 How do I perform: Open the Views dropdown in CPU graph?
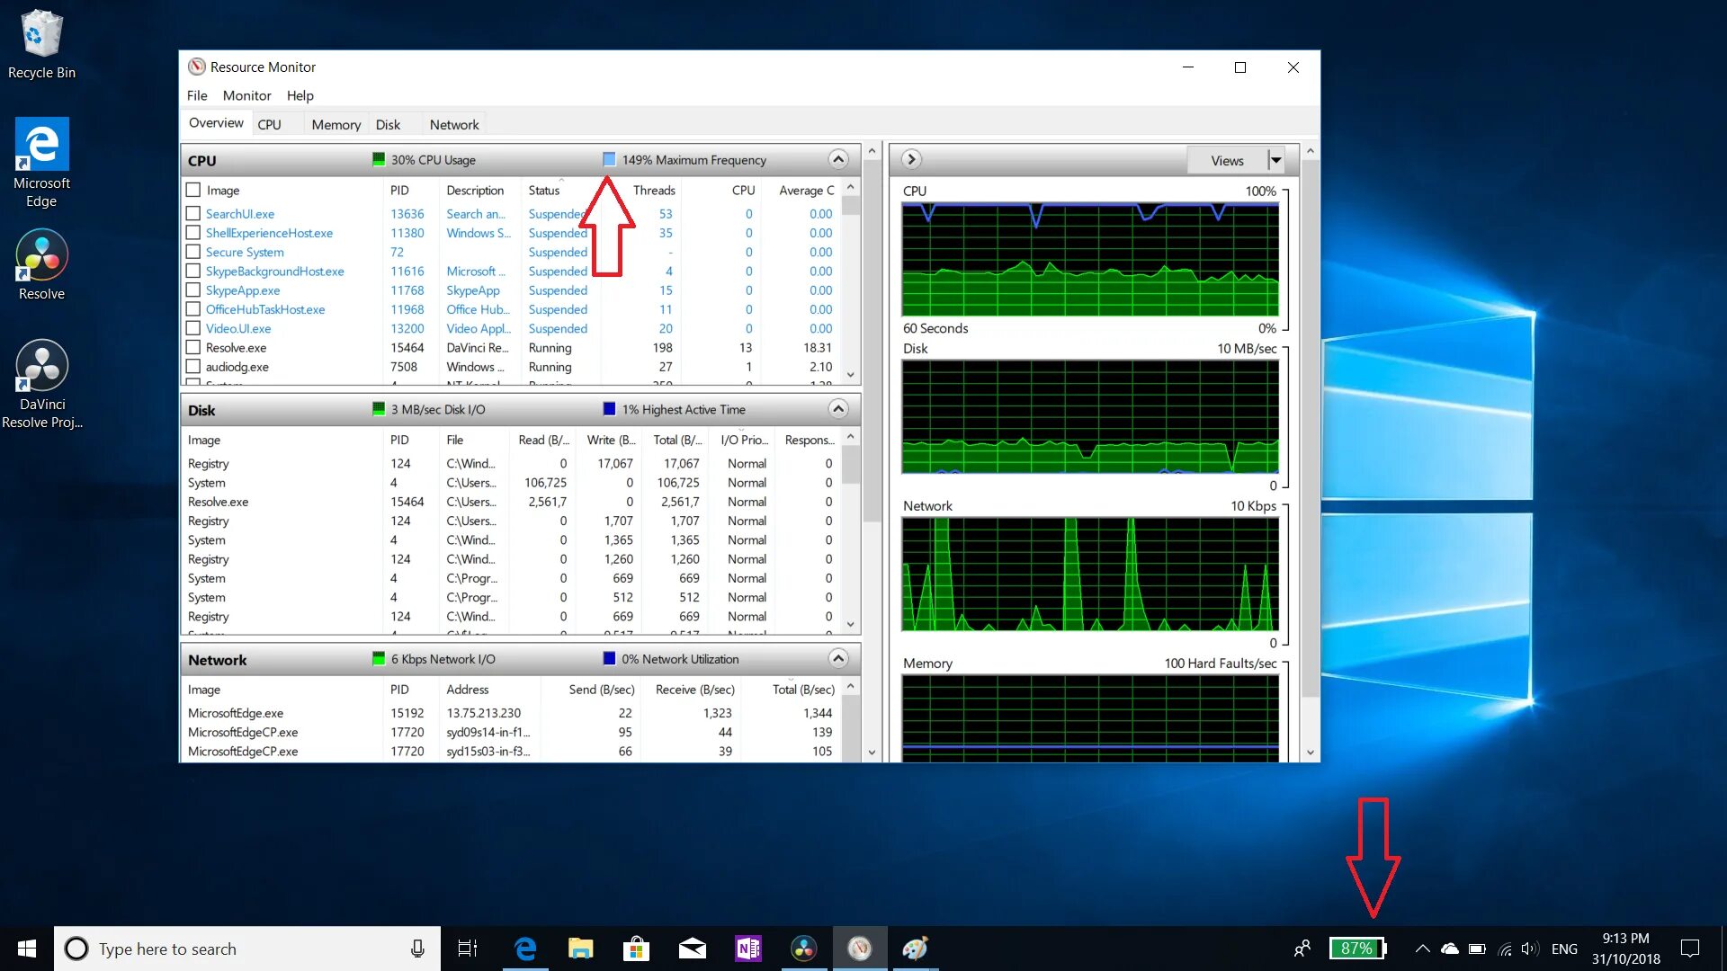point(1275,159)
